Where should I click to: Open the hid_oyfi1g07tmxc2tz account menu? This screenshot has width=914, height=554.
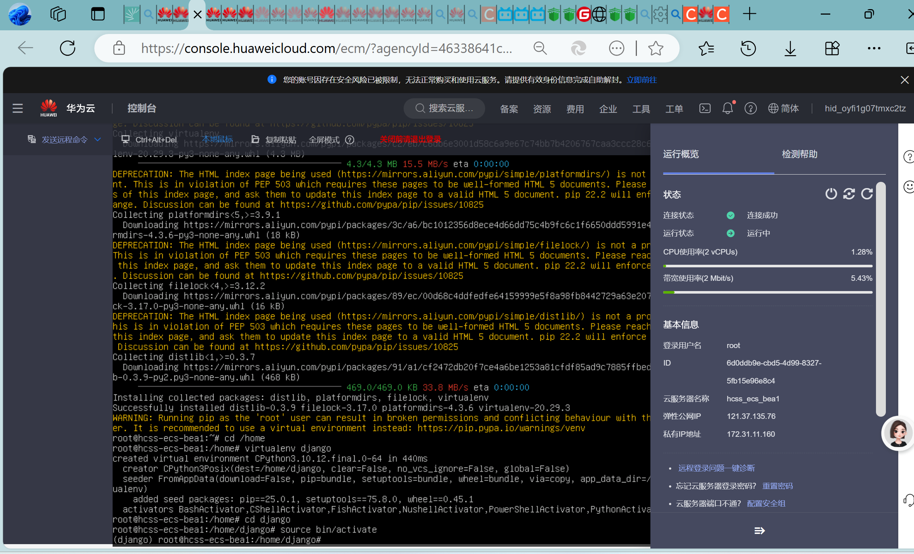coord(865,108)
